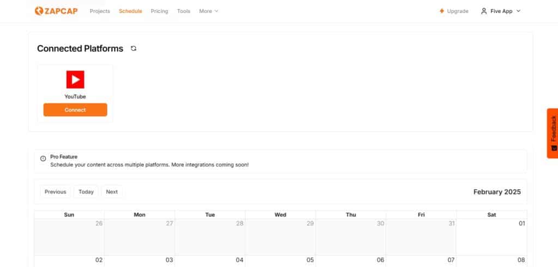Click the YouTube play icon
Screen dimensions: 558x267
[75, 79]
